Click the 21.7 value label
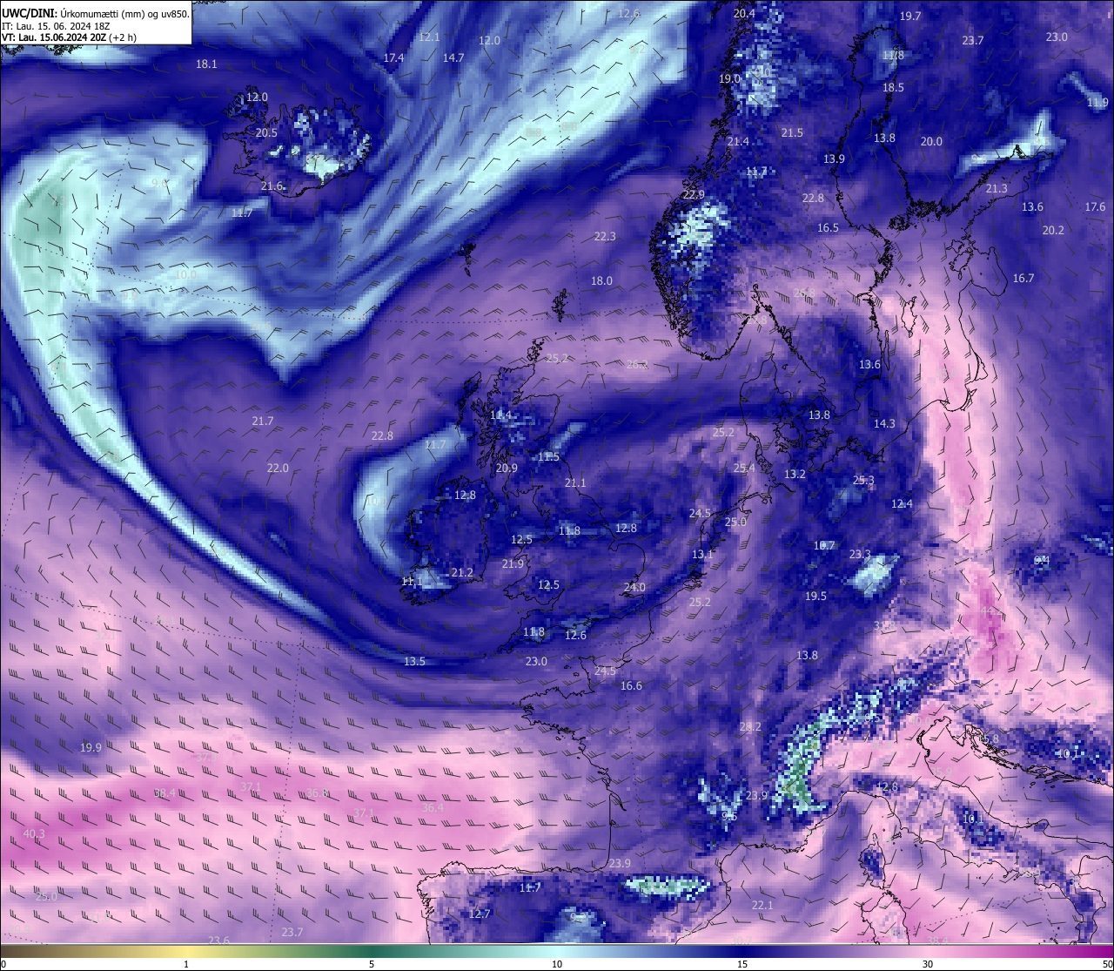Viewport: 1114px width, 971px height. tap(263, 421)
